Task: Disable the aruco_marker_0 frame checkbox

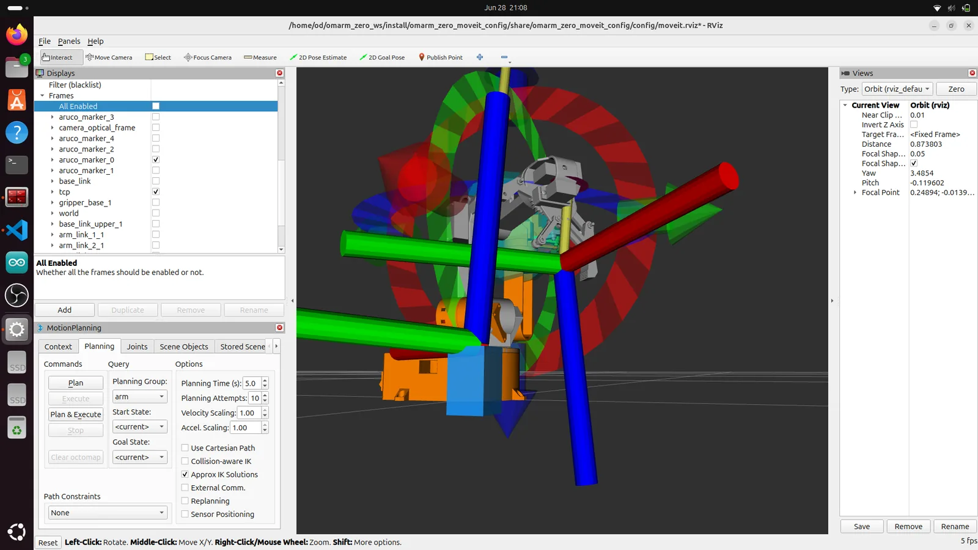Action: tap(156, 159)
